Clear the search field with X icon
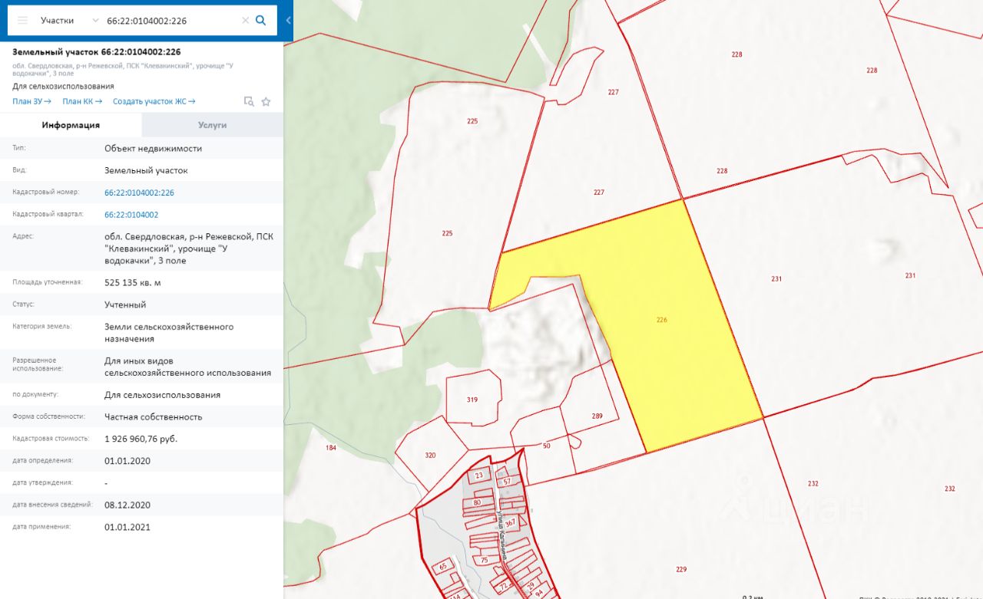This screenshot has width=983, height=599. coord(245,21)
